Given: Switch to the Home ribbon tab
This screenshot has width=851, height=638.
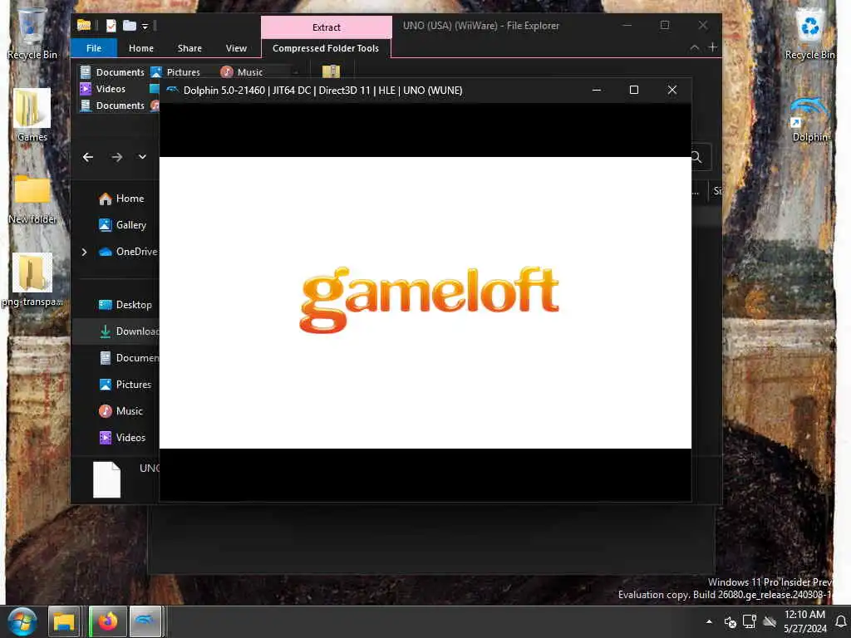Looking at the screenshot, I should point(141,48).
